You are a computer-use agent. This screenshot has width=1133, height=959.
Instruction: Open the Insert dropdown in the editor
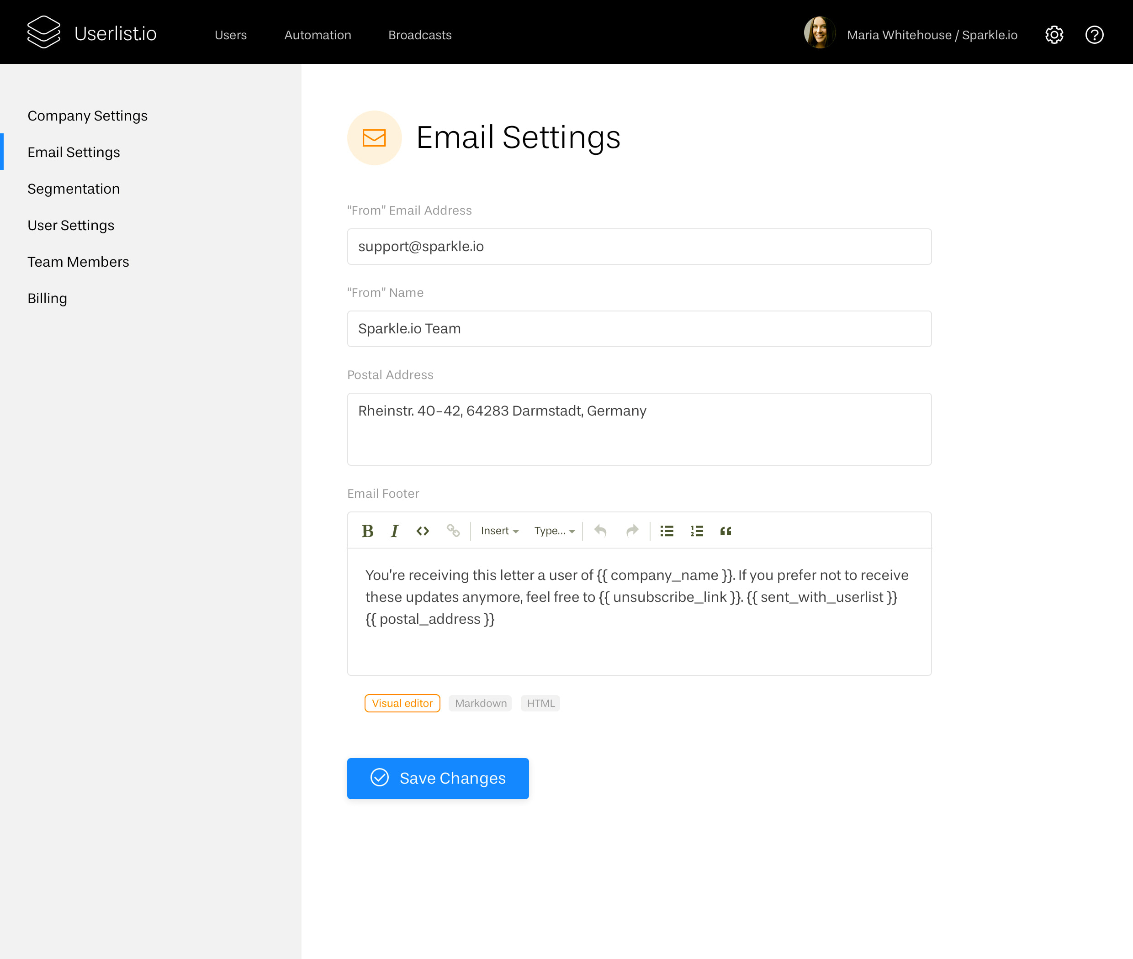point(499,531)
